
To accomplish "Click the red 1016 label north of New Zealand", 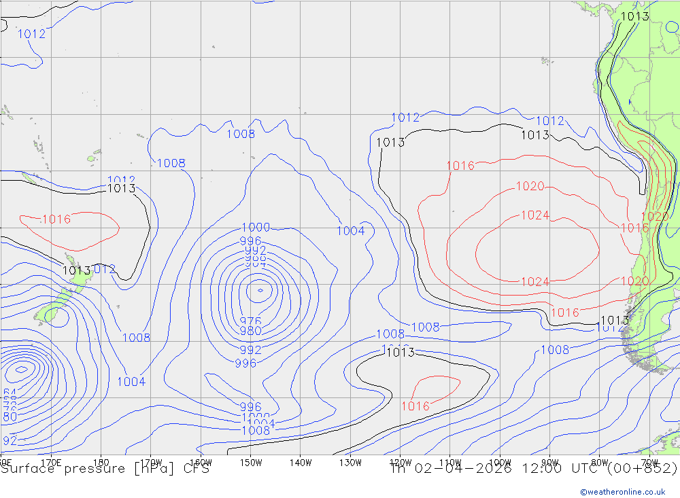I will 56,219.
